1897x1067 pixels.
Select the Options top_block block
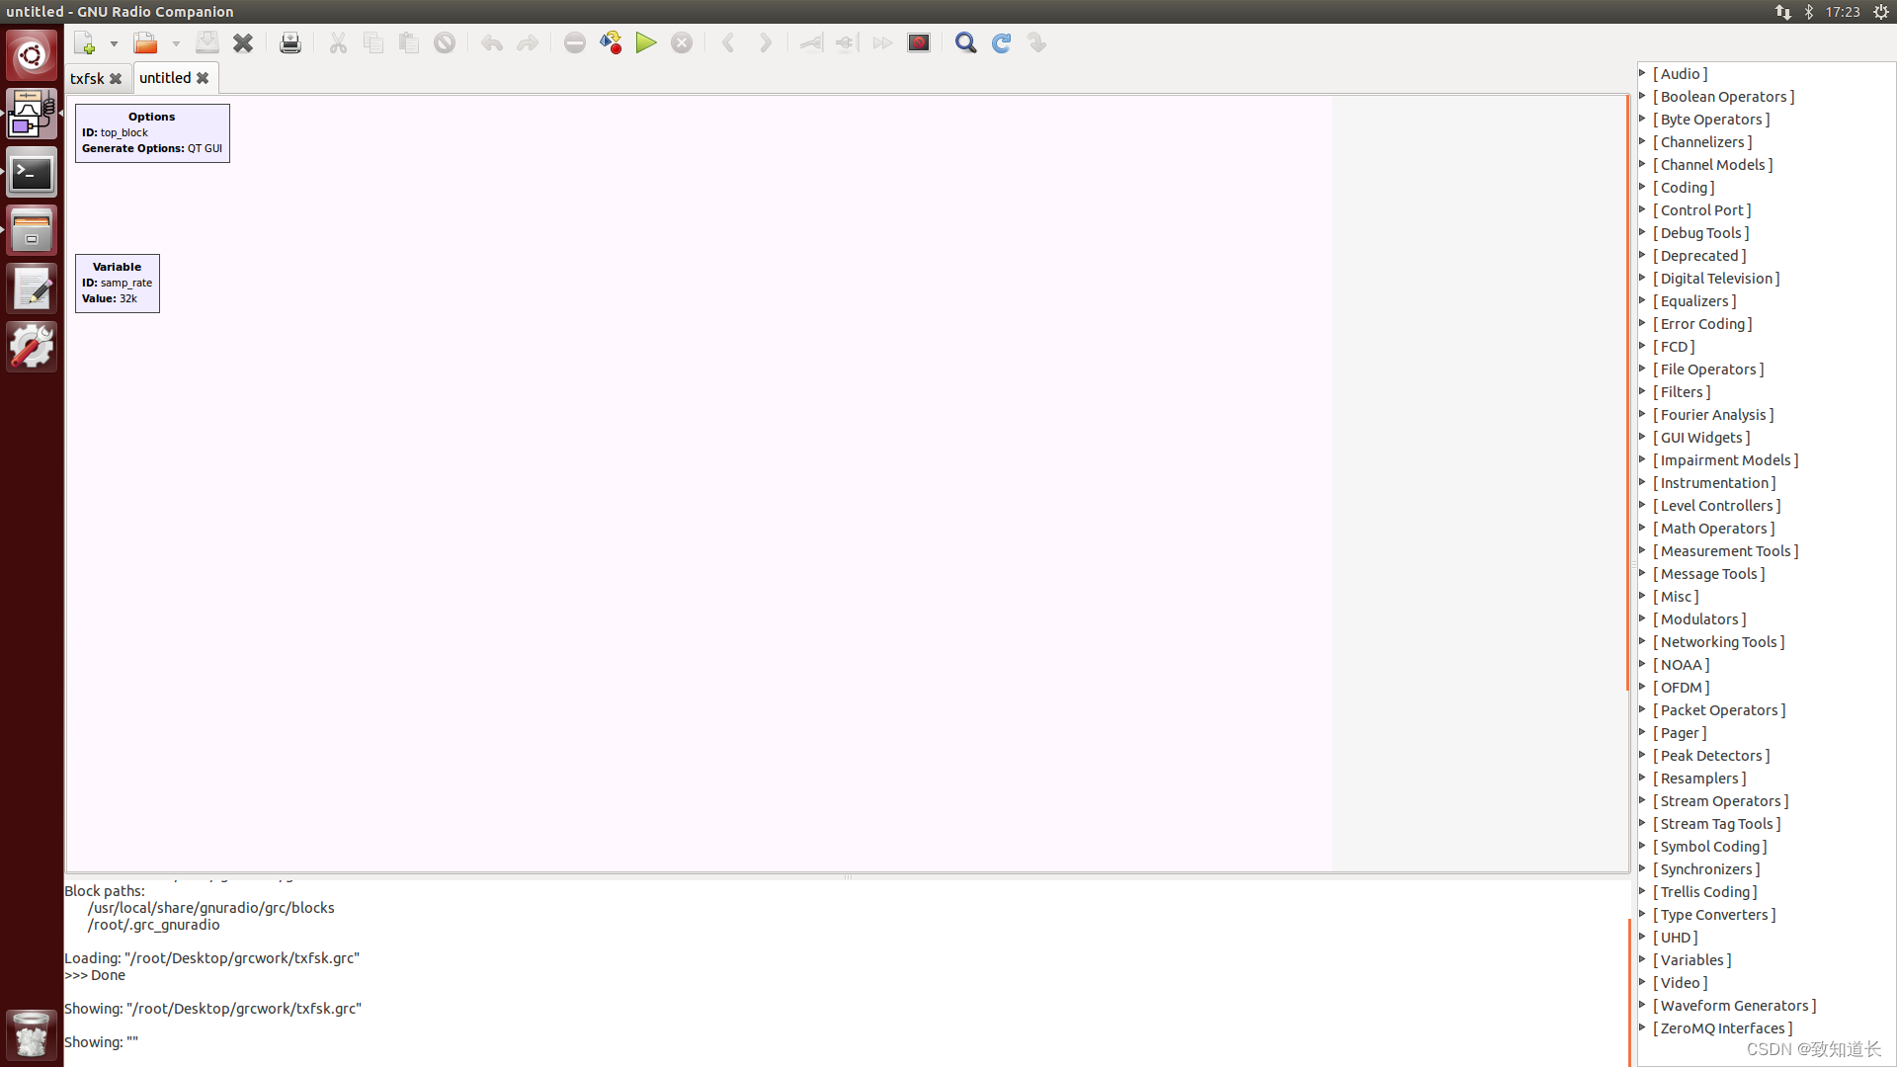coord(151,132)
